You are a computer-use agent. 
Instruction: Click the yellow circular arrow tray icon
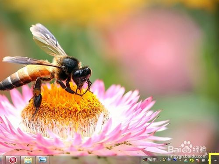[164, 160]
